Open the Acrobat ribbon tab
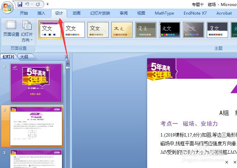The image size is (237, 168). [x=224, y=13]
